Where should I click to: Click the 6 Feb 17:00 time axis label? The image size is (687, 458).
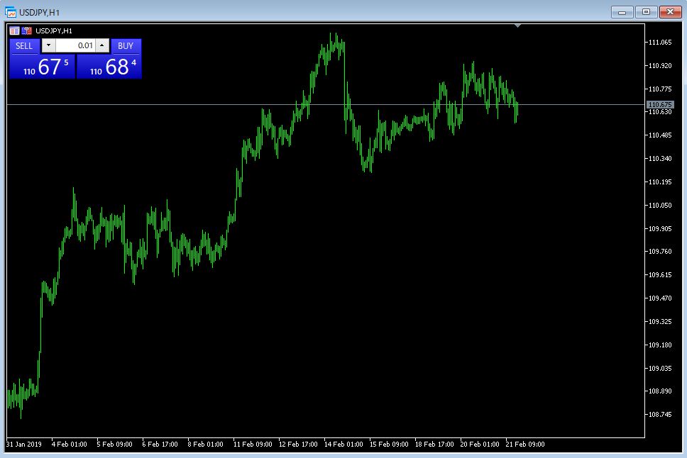pos(160,444)
